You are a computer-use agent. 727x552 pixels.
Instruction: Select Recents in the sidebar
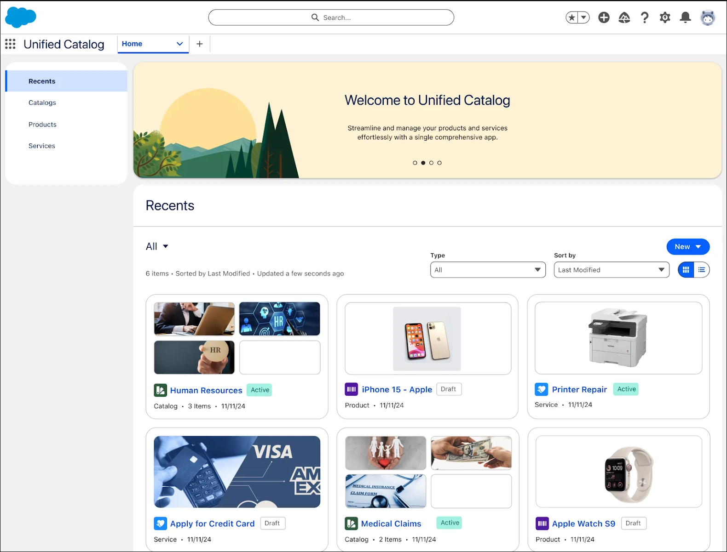[66, 81]
